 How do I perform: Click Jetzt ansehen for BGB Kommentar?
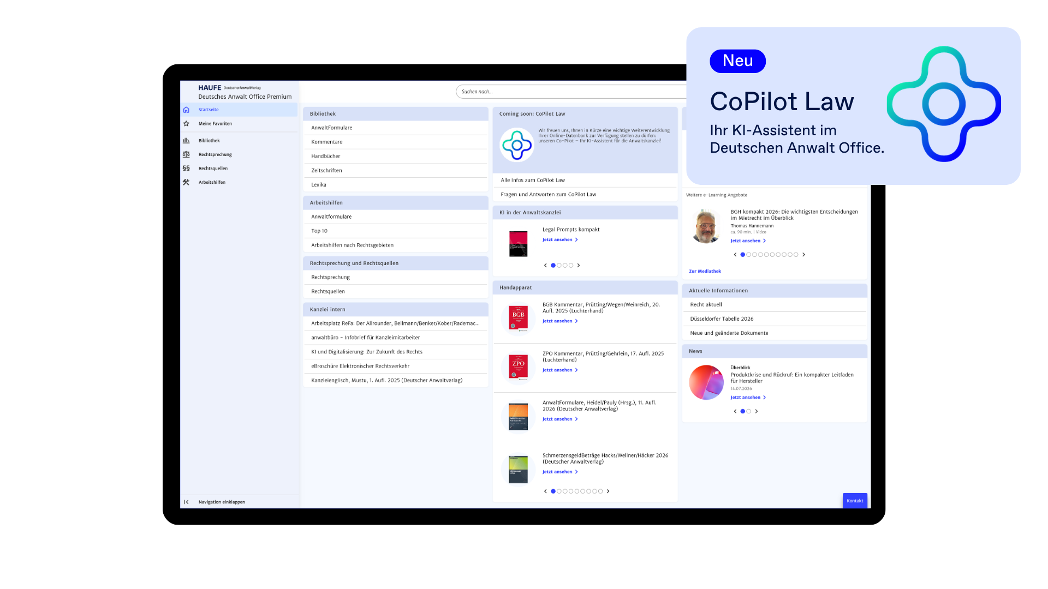click(560, 321)
